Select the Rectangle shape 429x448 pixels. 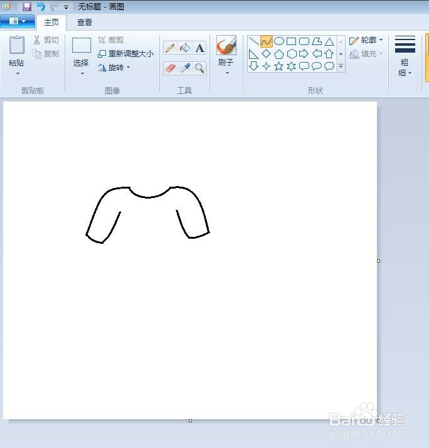click(292, 41)
